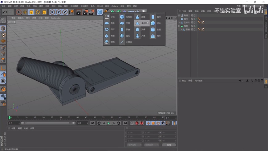Click frame 45 on the timeline ruler

pyautogui.click(x=86, y=118)
